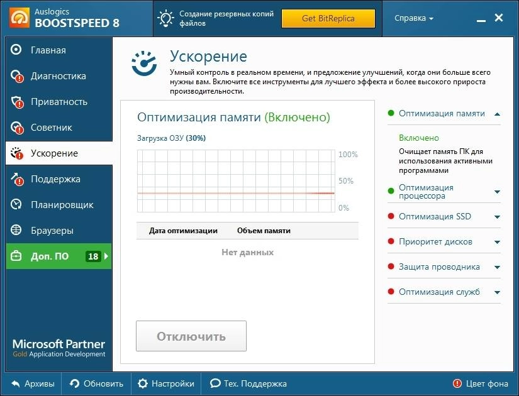Click the Оптимизация SSD label
Viewport: 519px width, 396px height.
coord(435,216)
